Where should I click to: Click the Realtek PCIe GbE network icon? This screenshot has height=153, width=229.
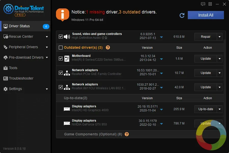[x=67, y=73]
